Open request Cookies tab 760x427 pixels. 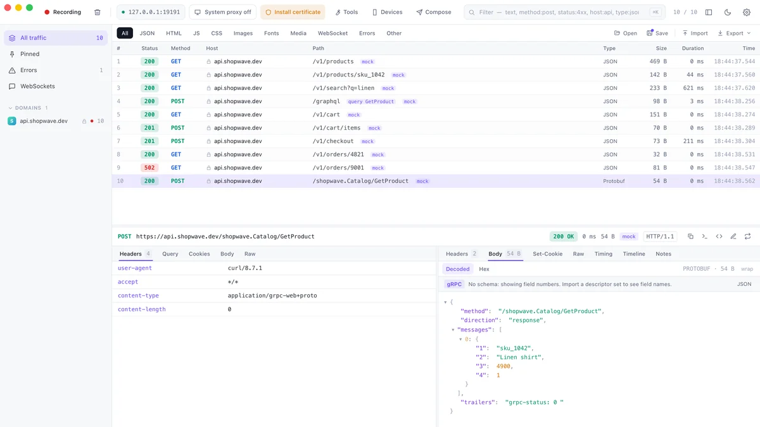click(x=199, y=254)
